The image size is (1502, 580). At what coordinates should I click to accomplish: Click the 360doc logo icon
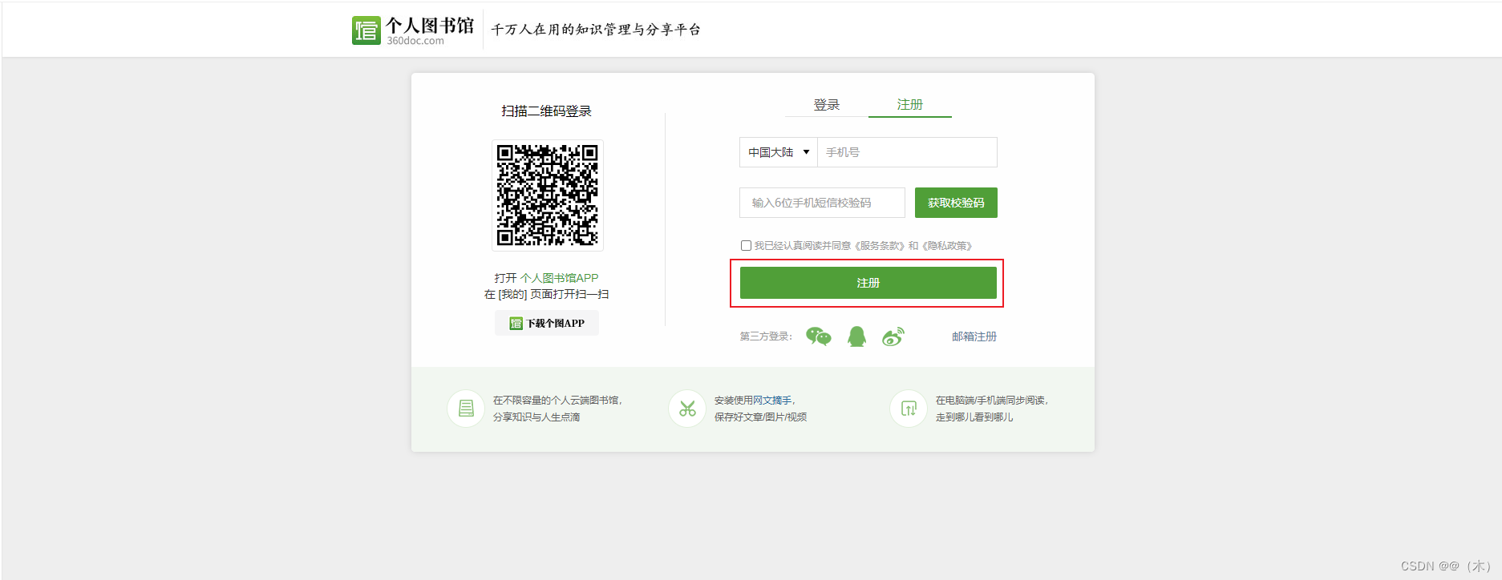pyautogui.click(x=366, y=30)
